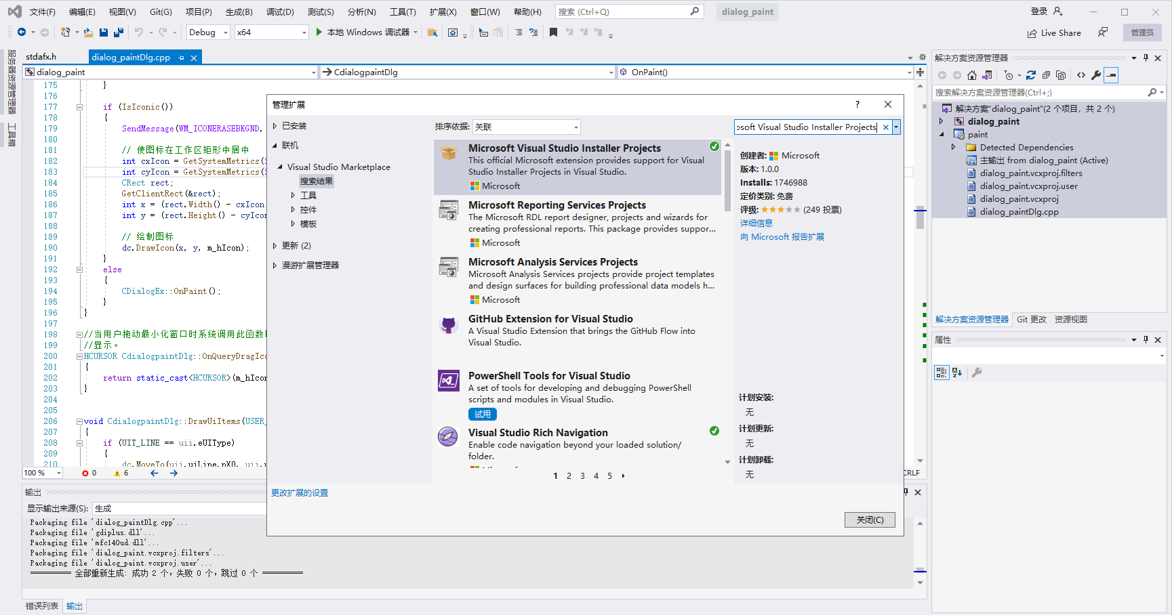Click the view code icon in Solution Explorer
The image size is (1172, 615).
(1081, 75)
